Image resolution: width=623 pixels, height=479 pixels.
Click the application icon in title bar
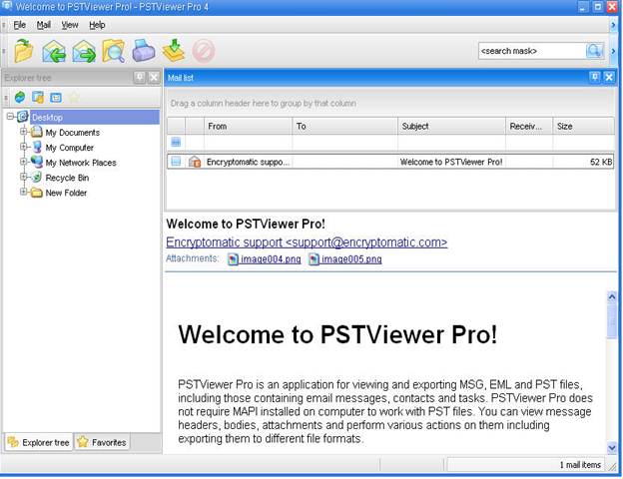(x=7, y=6)
